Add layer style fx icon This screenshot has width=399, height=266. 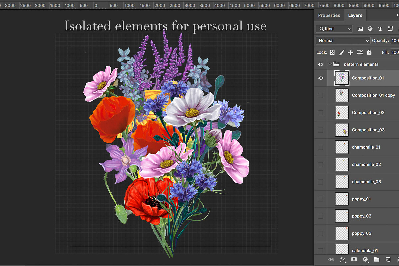342,259
